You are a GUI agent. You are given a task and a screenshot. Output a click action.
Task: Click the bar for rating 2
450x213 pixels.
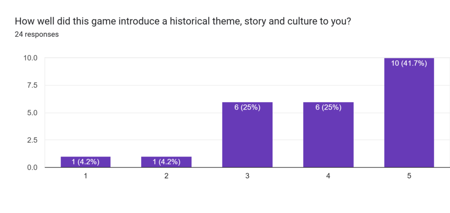tap(167, 162)
